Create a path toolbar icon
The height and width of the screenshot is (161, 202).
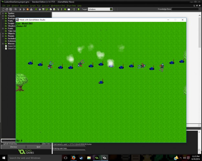click(47, 9)
